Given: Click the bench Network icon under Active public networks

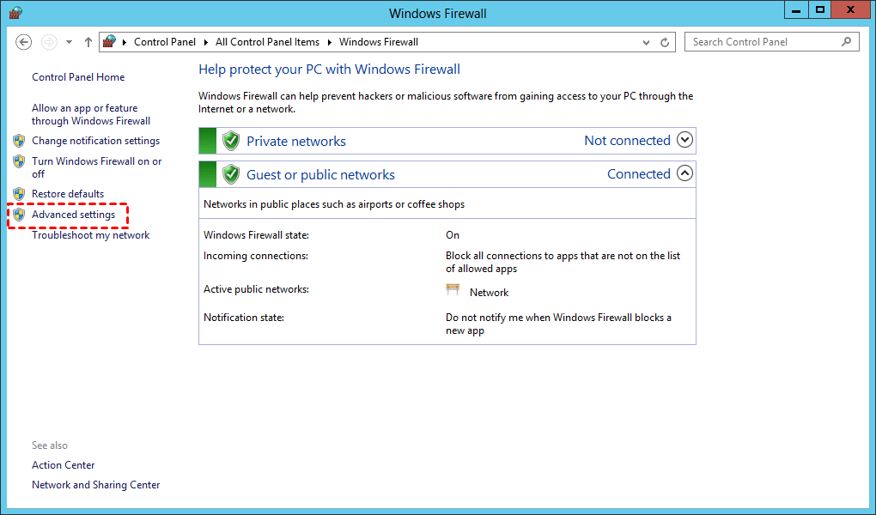Looking at the screenshot, I should 453,289.
